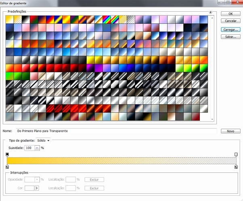Image resolution: width=243 pixels, height=201 pixels.
Task: Click the color Localização field
Action: pos(71,188)
